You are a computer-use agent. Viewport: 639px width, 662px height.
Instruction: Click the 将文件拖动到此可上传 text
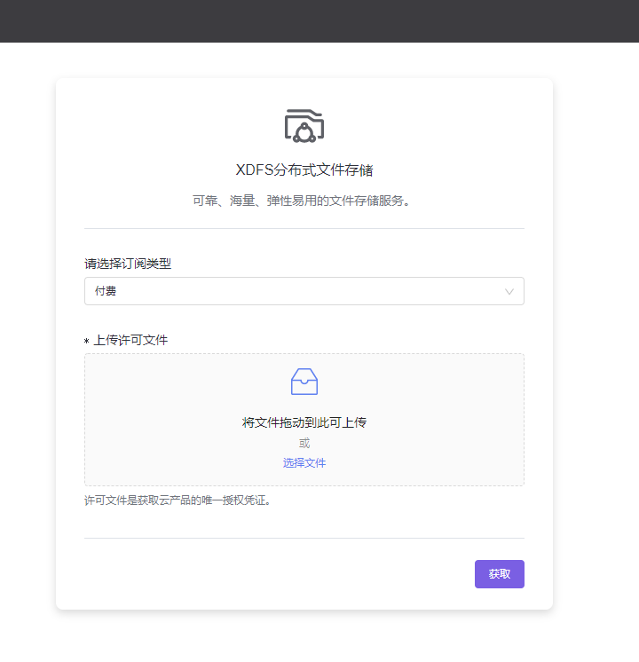(304, 422)
